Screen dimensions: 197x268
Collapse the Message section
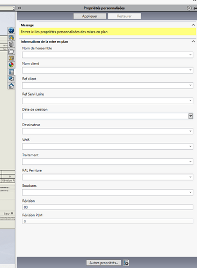(x=193, y=25)
